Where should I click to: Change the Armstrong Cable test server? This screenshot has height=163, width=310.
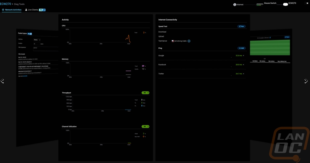click(189, 41)
